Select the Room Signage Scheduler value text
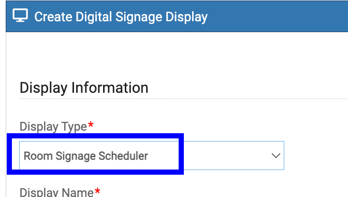This screenshot has width=348, height=197. [85, 156]
